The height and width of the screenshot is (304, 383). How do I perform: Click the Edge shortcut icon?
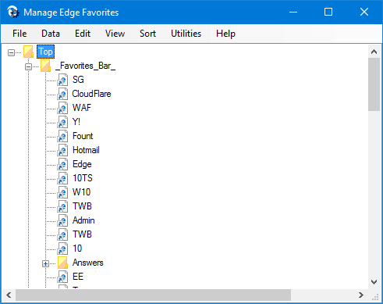coord(62,164)
